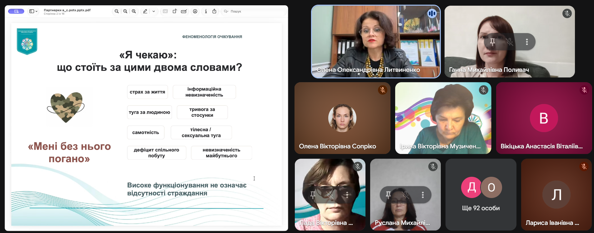The width and height of the screenshot is (594, 233).
Task: Mute Лада Вікторівна via overlay microphone
Action: click(x=330, y=195)
